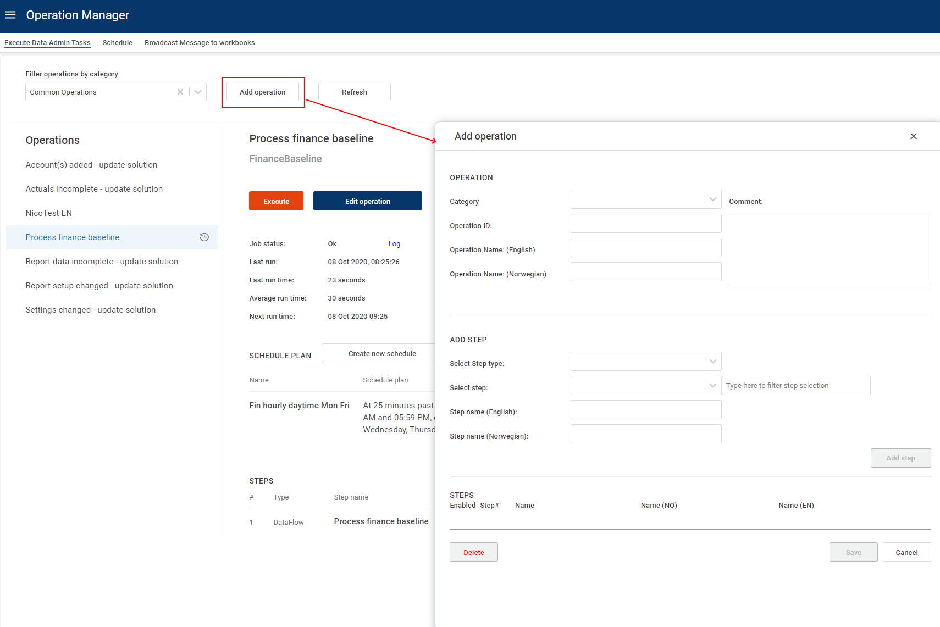Click Create new schedule
The image size is (940, 627).
381,353
